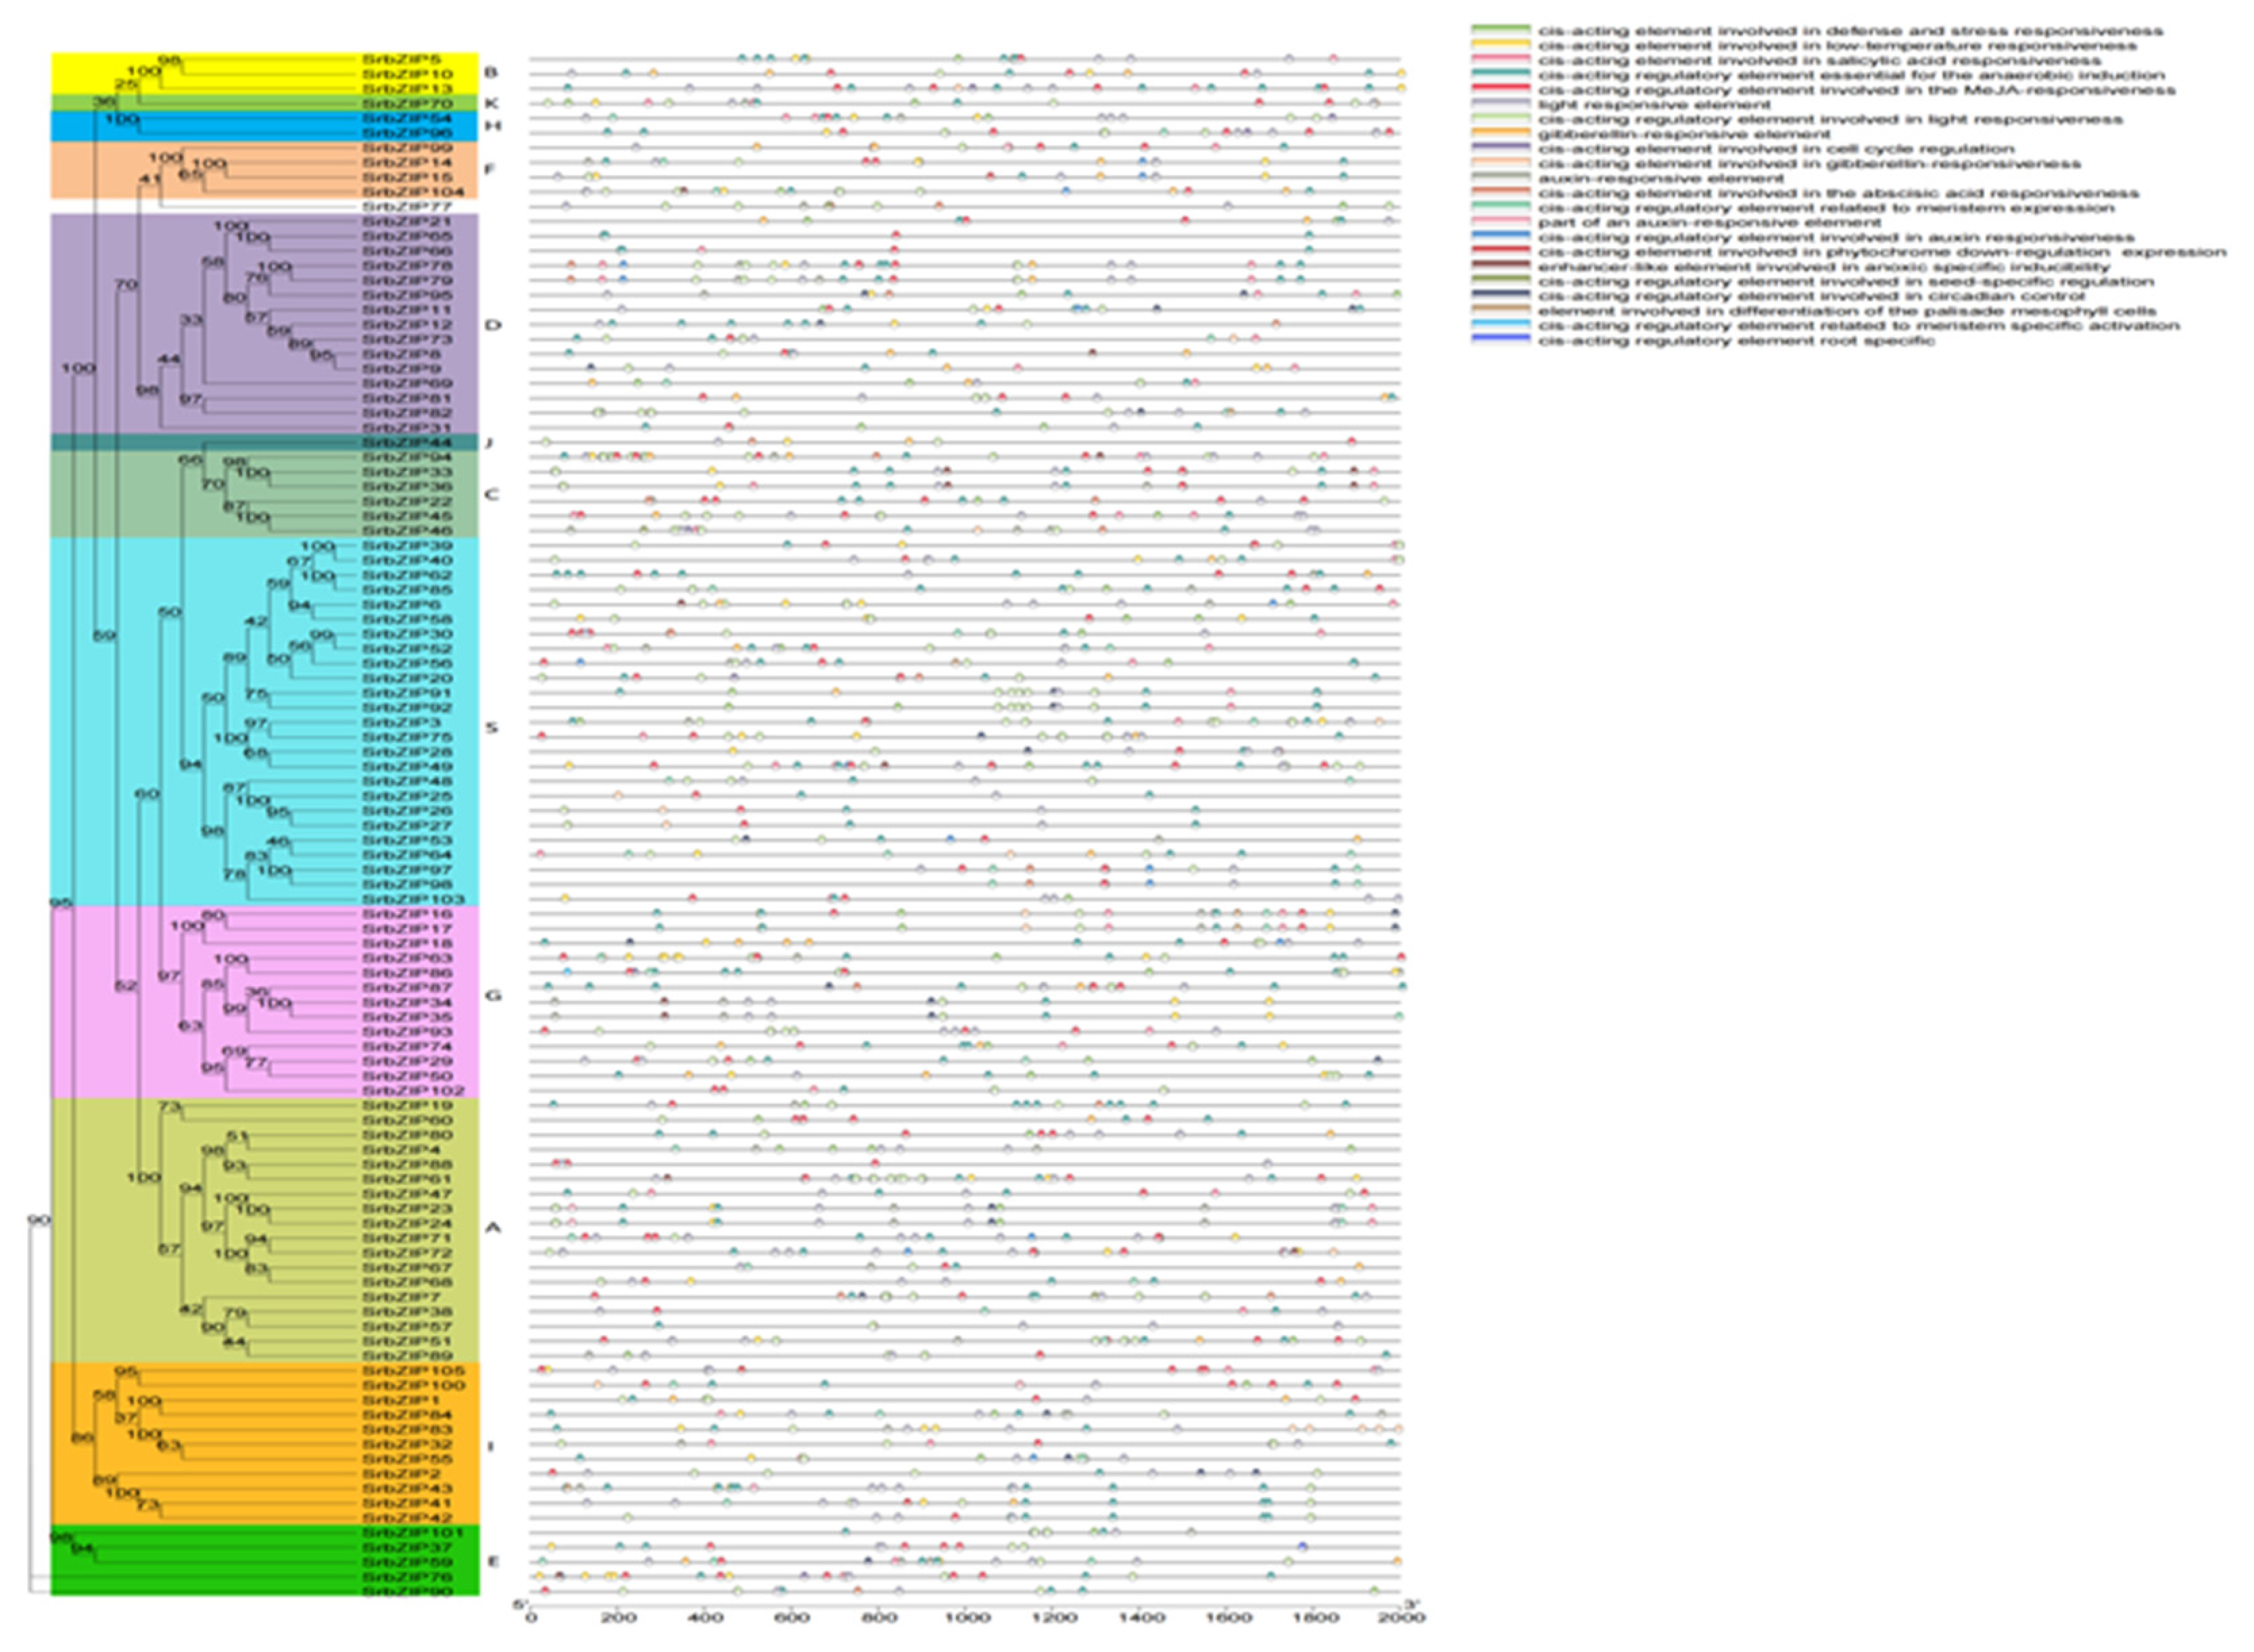
Task: Select the group G clade letter
Action: pos(492,995)
